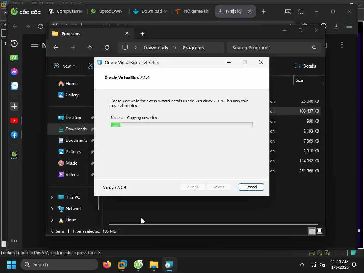Click the installation progress bar
Viewport: 364px width, 273px height.
click(182, 125)
